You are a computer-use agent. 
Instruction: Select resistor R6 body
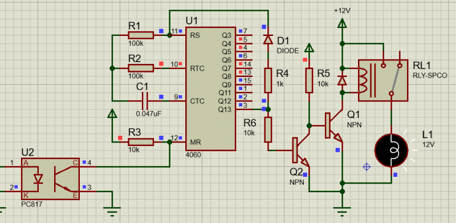pyautogui.click(x=268, y=130)
